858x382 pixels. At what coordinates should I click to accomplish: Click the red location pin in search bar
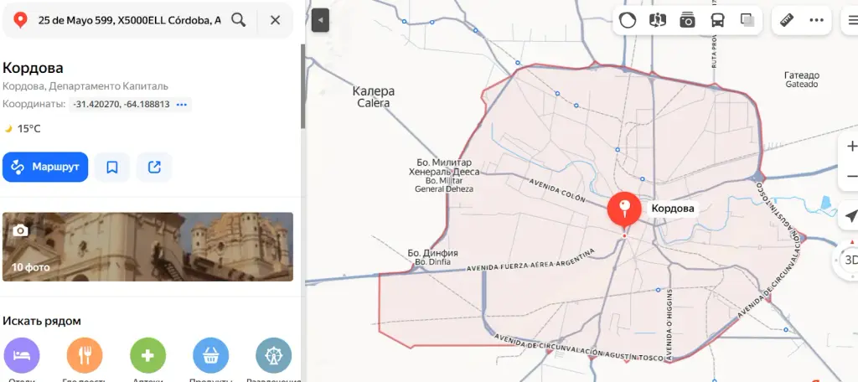[20, 21]
